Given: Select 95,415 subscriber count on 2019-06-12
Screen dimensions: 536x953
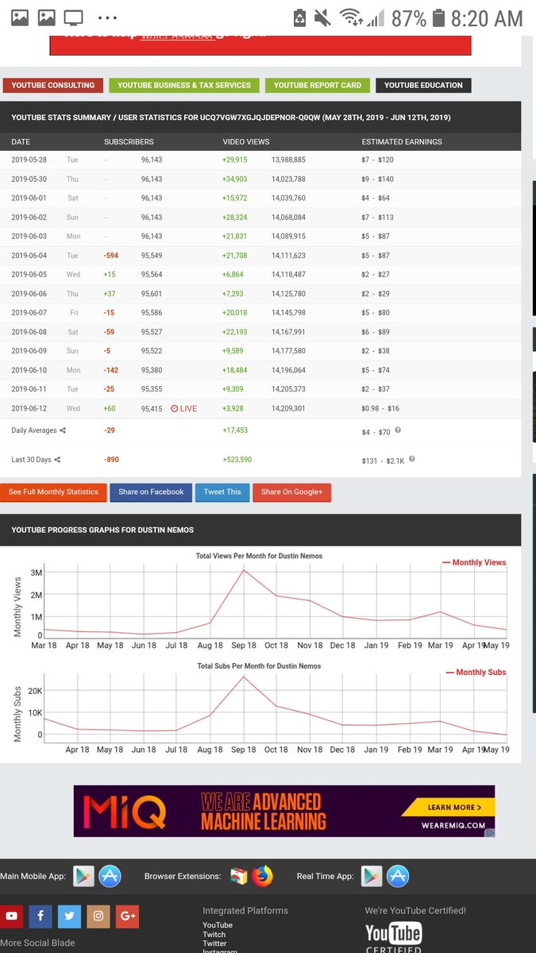Looking at the screenshot, I should pos(152,408).
